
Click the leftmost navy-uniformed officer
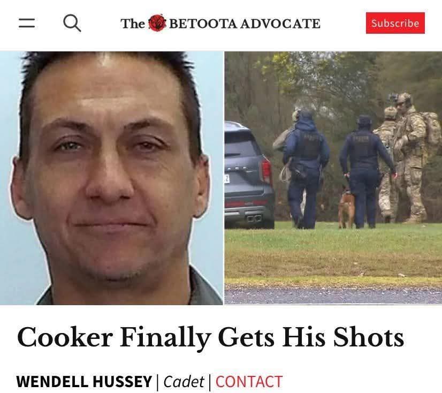point(306,169)
